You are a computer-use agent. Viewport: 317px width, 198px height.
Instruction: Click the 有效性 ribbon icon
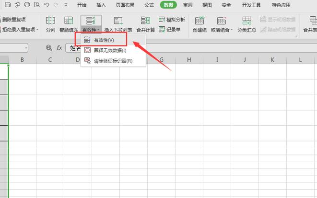[x=91, y=21]
